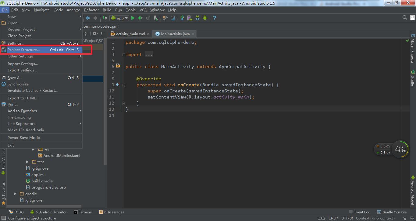Screen dimensions: 416x221
Task: Open the Maven Projects side panel
Action: click(x=413, y=48)
